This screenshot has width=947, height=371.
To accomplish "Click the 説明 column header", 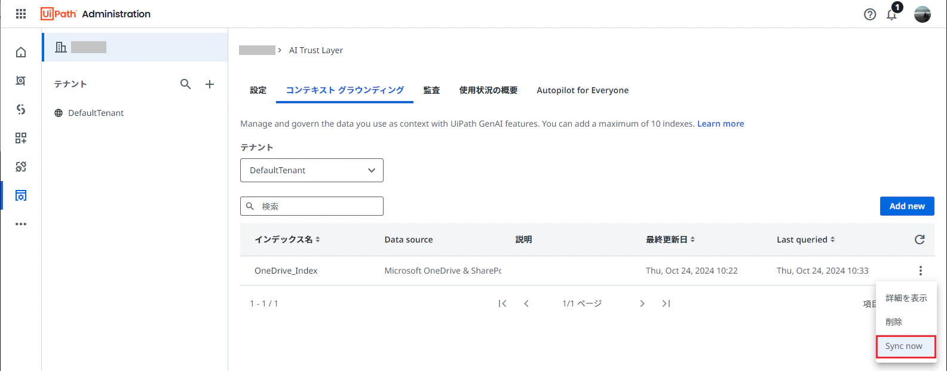I will tap(523, 240).
